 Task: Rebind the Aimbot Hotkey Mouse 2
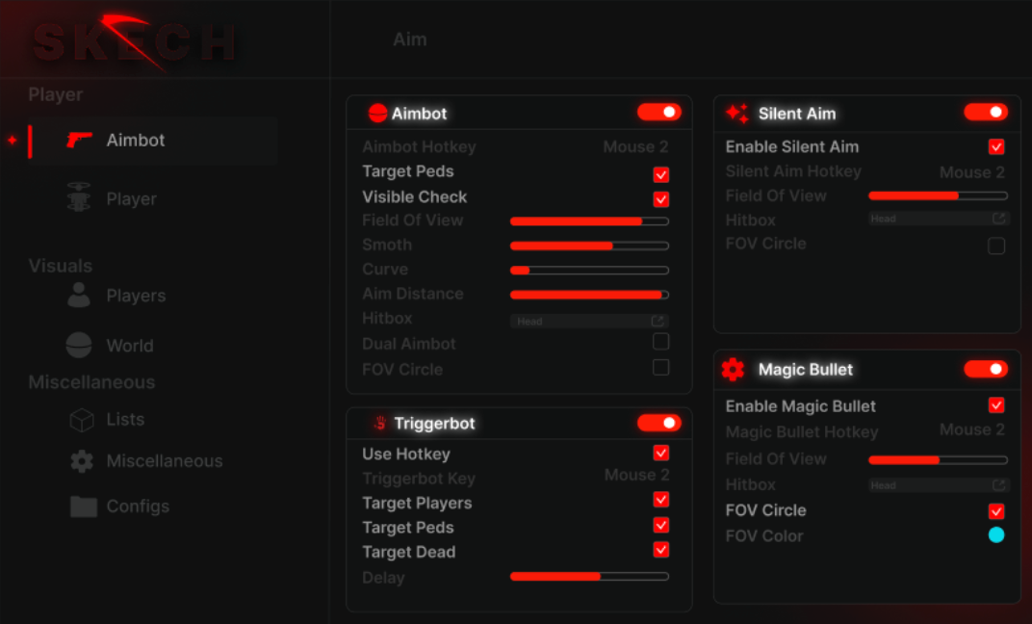pyautogui.click(x=635, y=146)
